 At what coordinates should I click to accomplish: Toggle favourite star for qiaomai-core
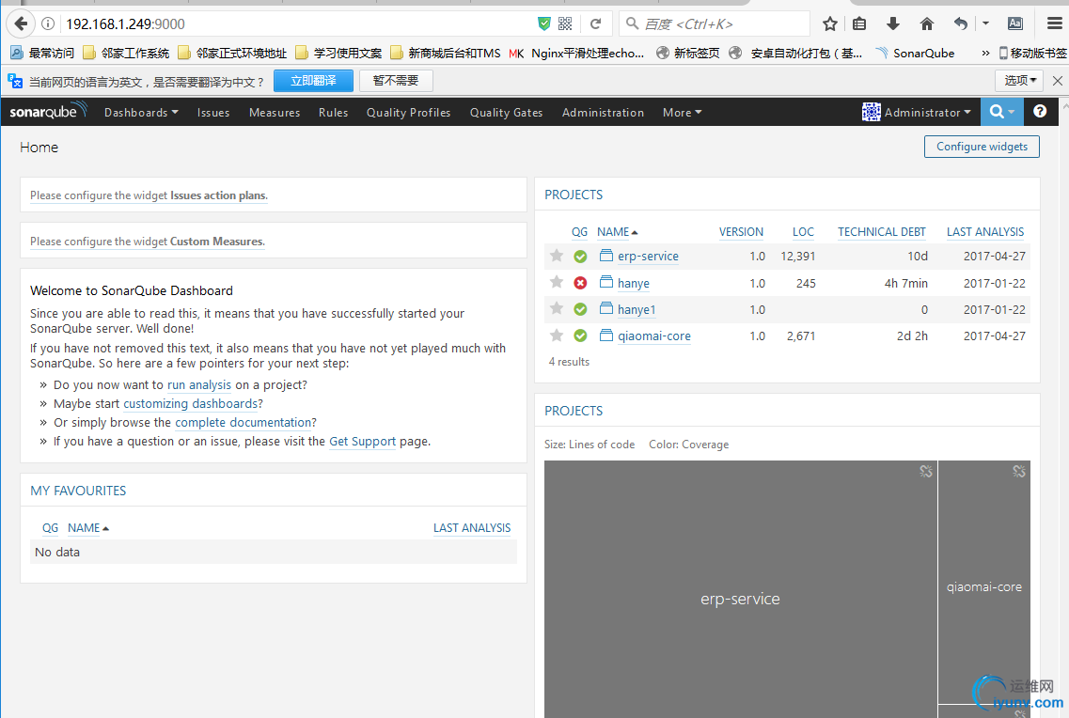point(557,336)
